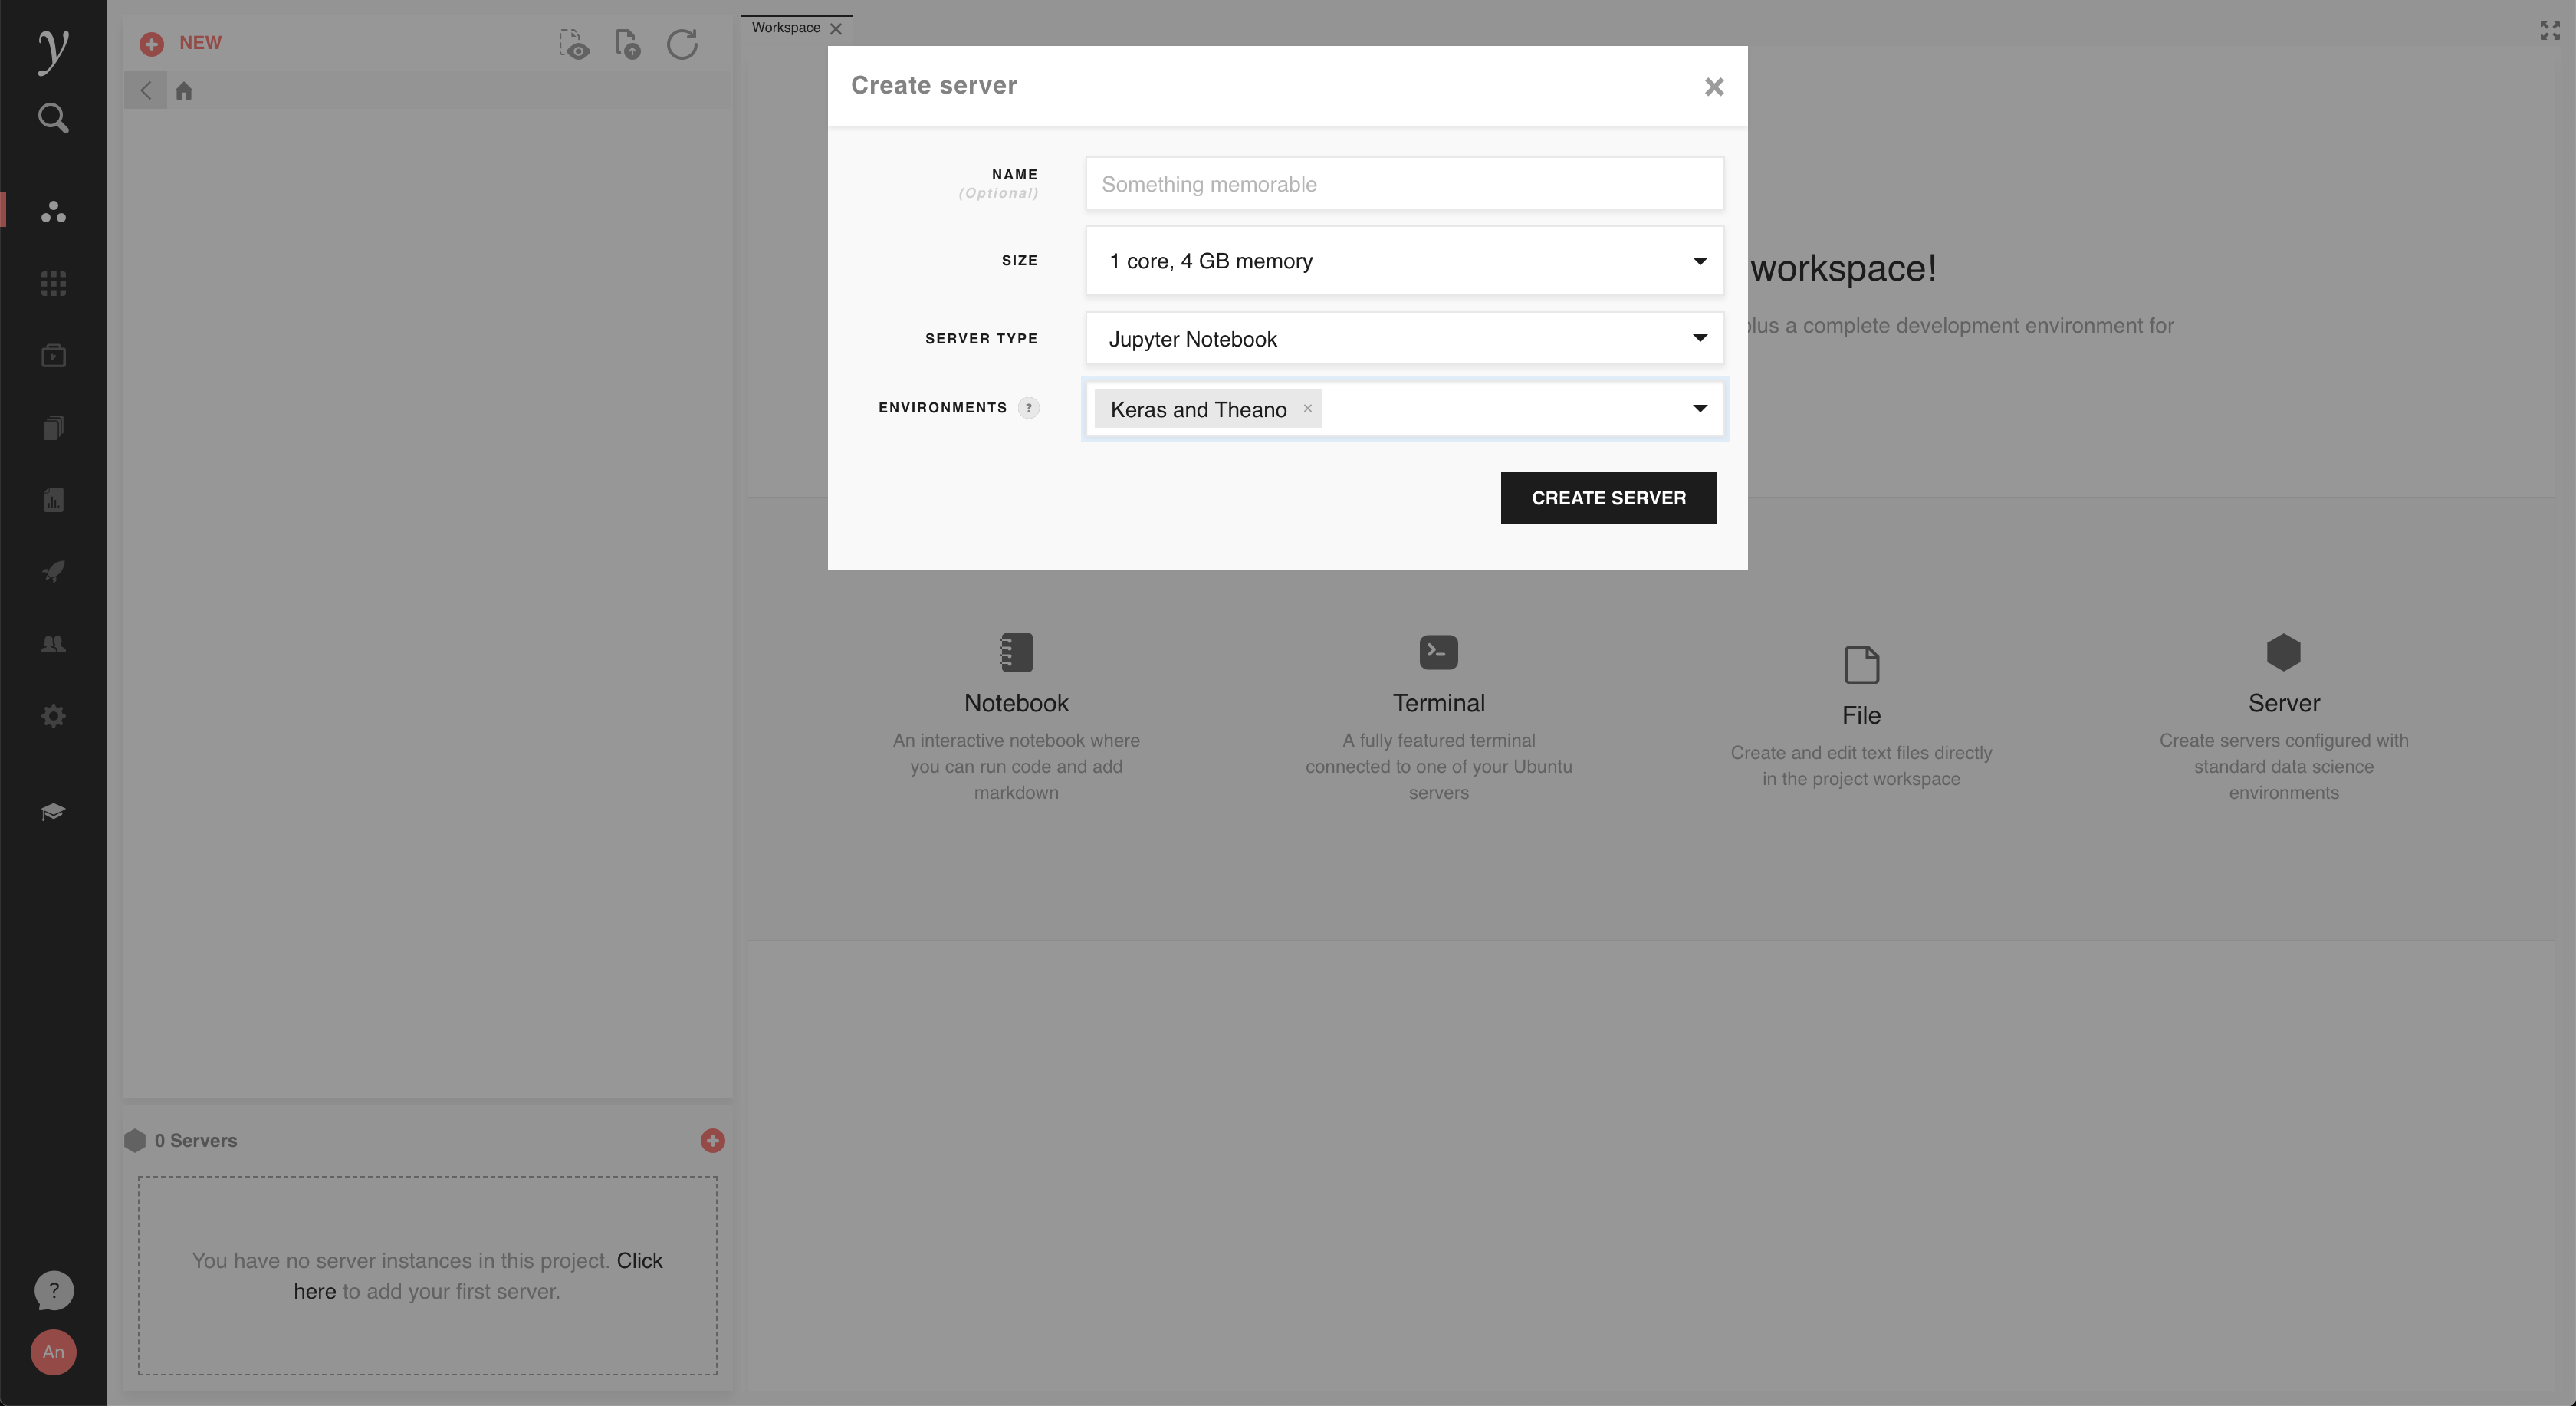Click the graduation cap learning icon
The image size is (2576, 1406).
53,811
